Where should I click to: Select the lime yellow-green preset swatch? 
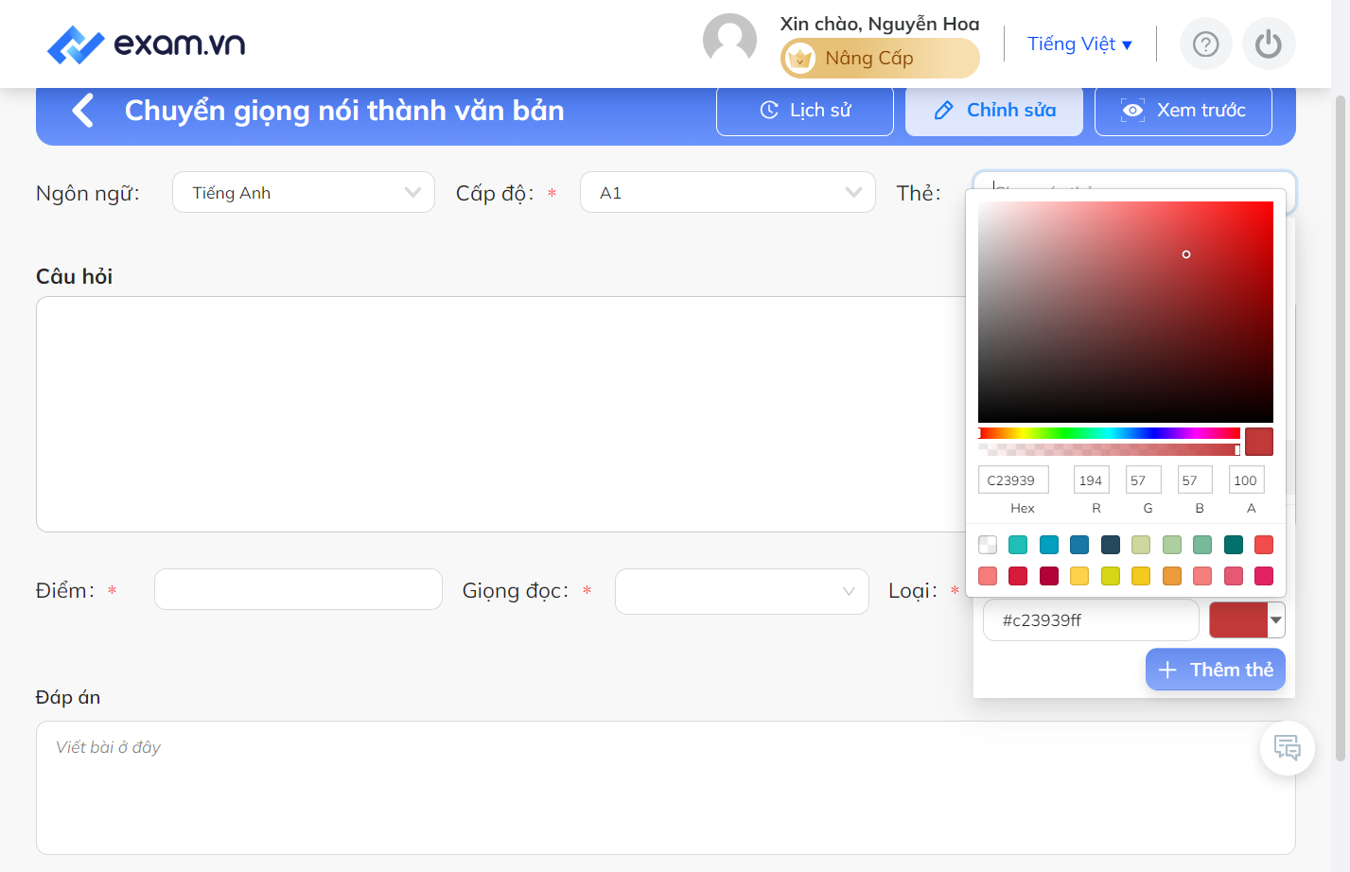pos(1111,576)
